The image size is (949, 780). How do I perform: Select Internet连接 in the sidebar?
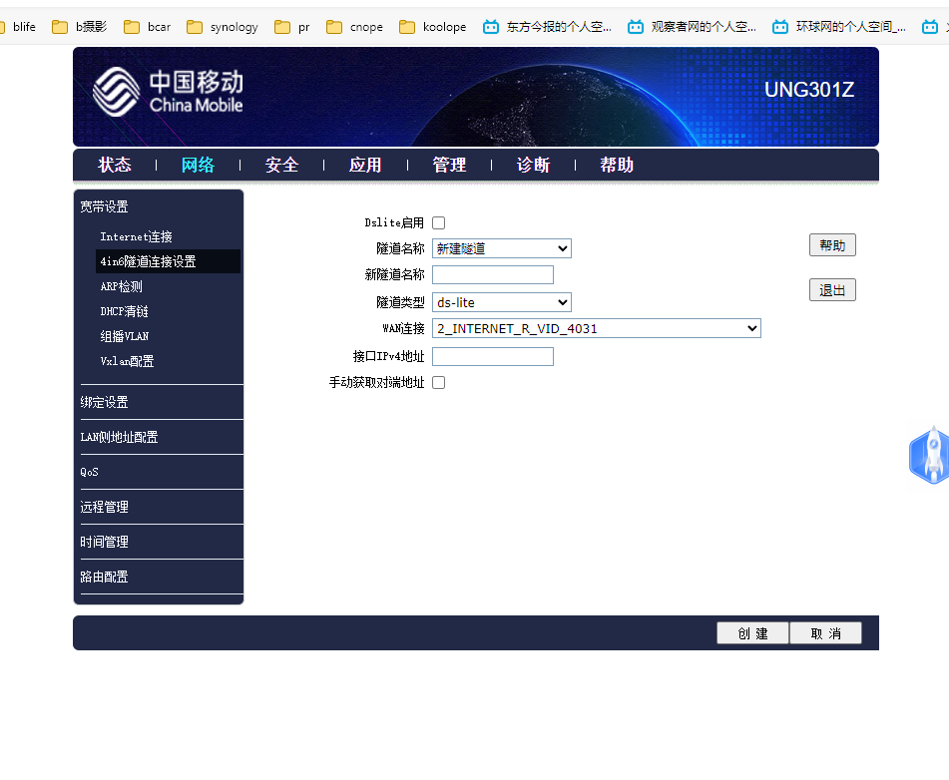pos(136,237)
